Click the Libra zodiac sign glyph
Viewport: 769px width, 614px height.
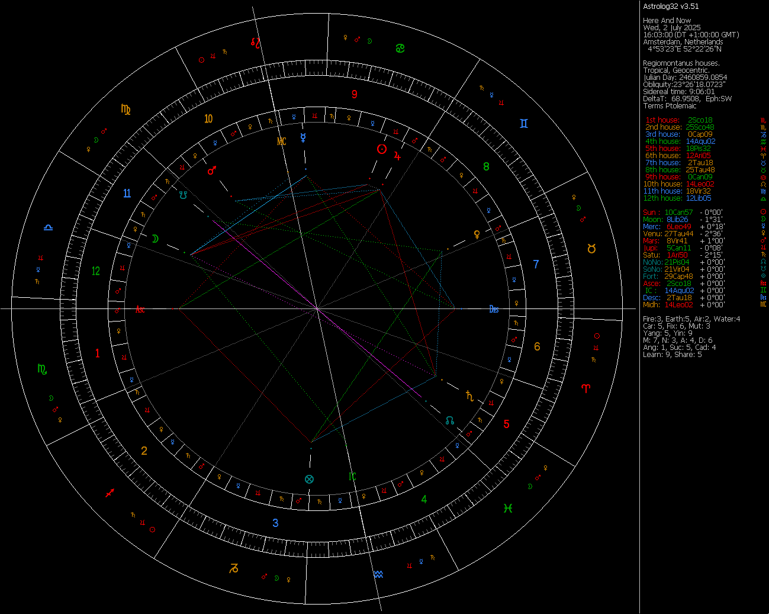coord(48,227)
